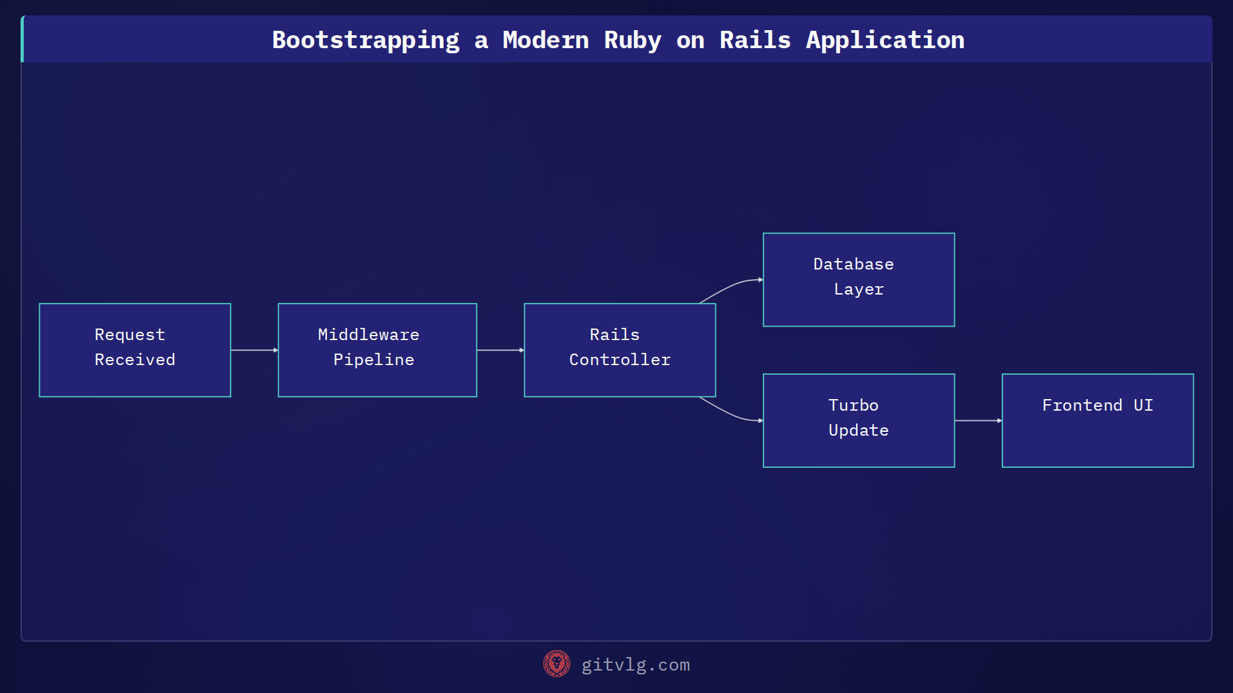The height and width of the screenshot is (693, 1233).
Task: Open the gitvlg.com link
Action: coord(635,665)
